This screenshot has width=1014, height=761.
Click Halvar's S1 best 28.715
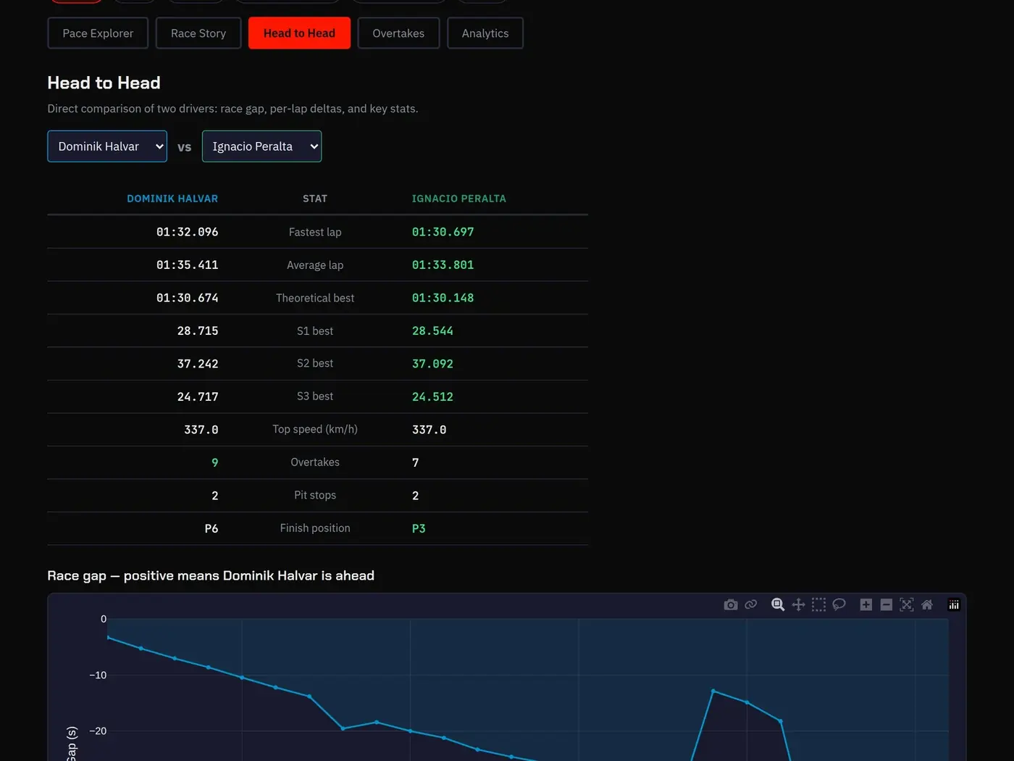(198, 331)
